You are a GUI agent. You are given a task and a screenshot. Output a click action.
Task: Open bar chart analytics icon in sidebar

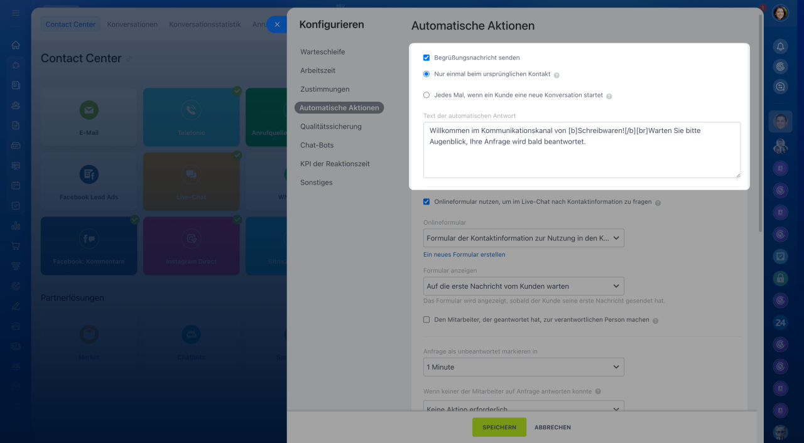coord(16,226)
